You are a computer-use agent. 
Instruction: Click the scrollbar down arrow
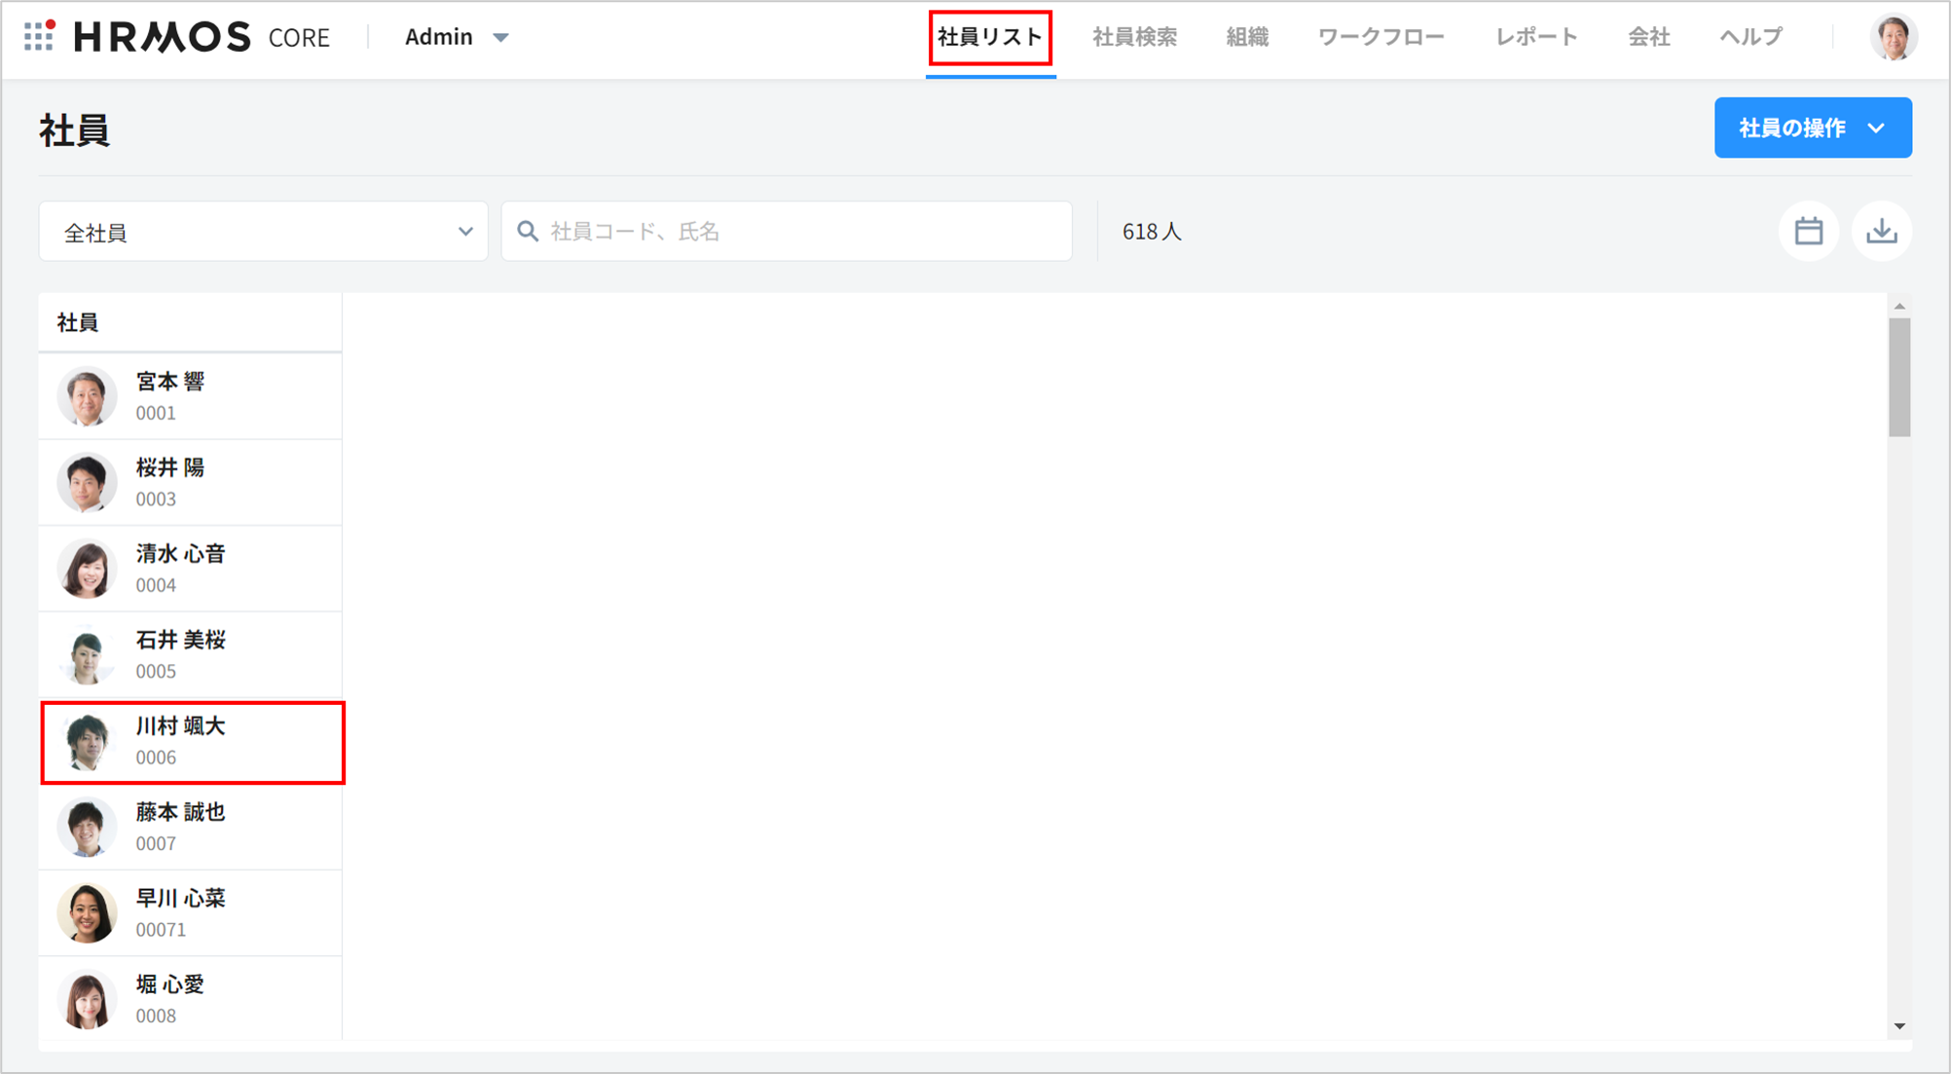(1899, 1026)
